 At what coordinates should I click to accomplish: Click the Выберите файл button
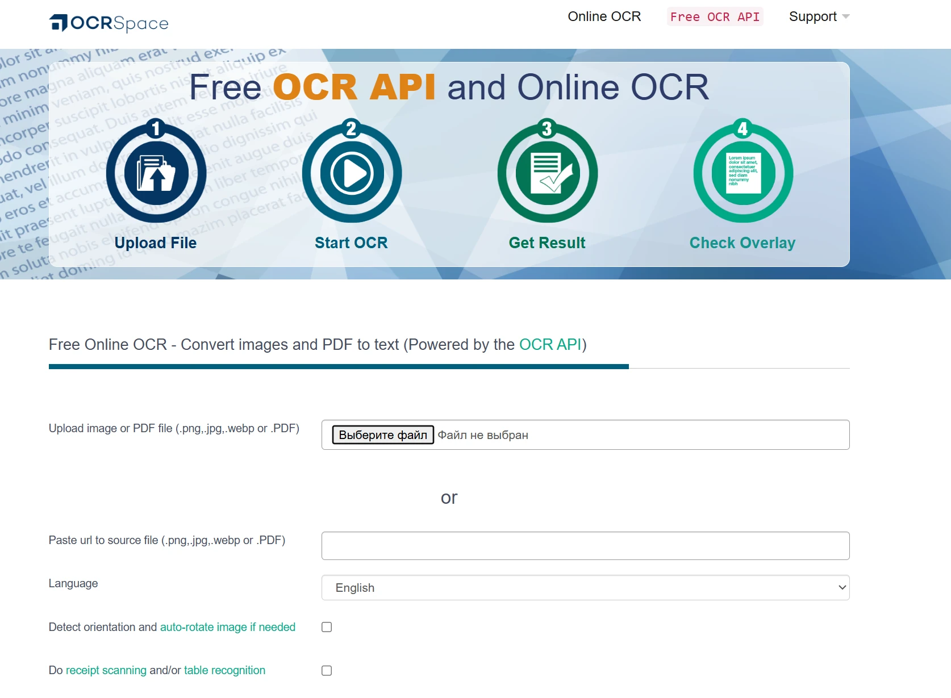(383, 435)
